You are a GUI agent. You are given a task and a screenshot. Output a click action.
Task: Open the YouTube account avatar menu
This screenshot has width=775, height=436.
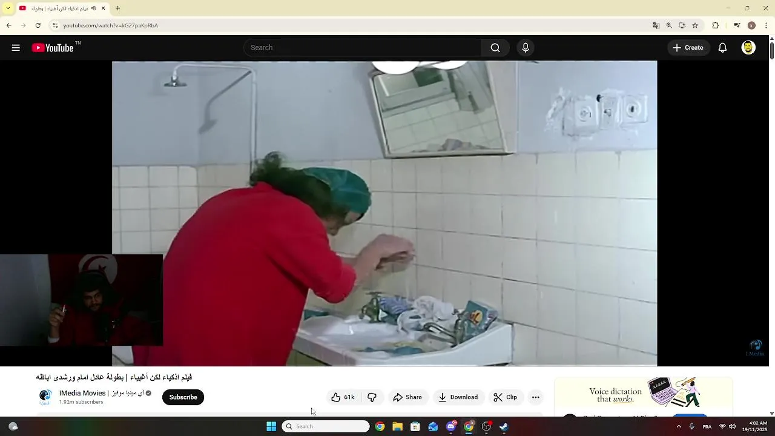tap(748, 48)
